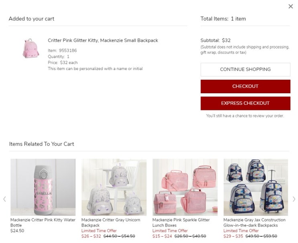
Task: Click the $15 – $24 lunch box price
Action: pyautogui.click(x=162, y=237)
